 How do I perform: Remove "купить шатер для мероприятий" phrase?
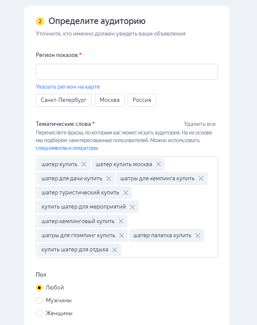(132, 207)
